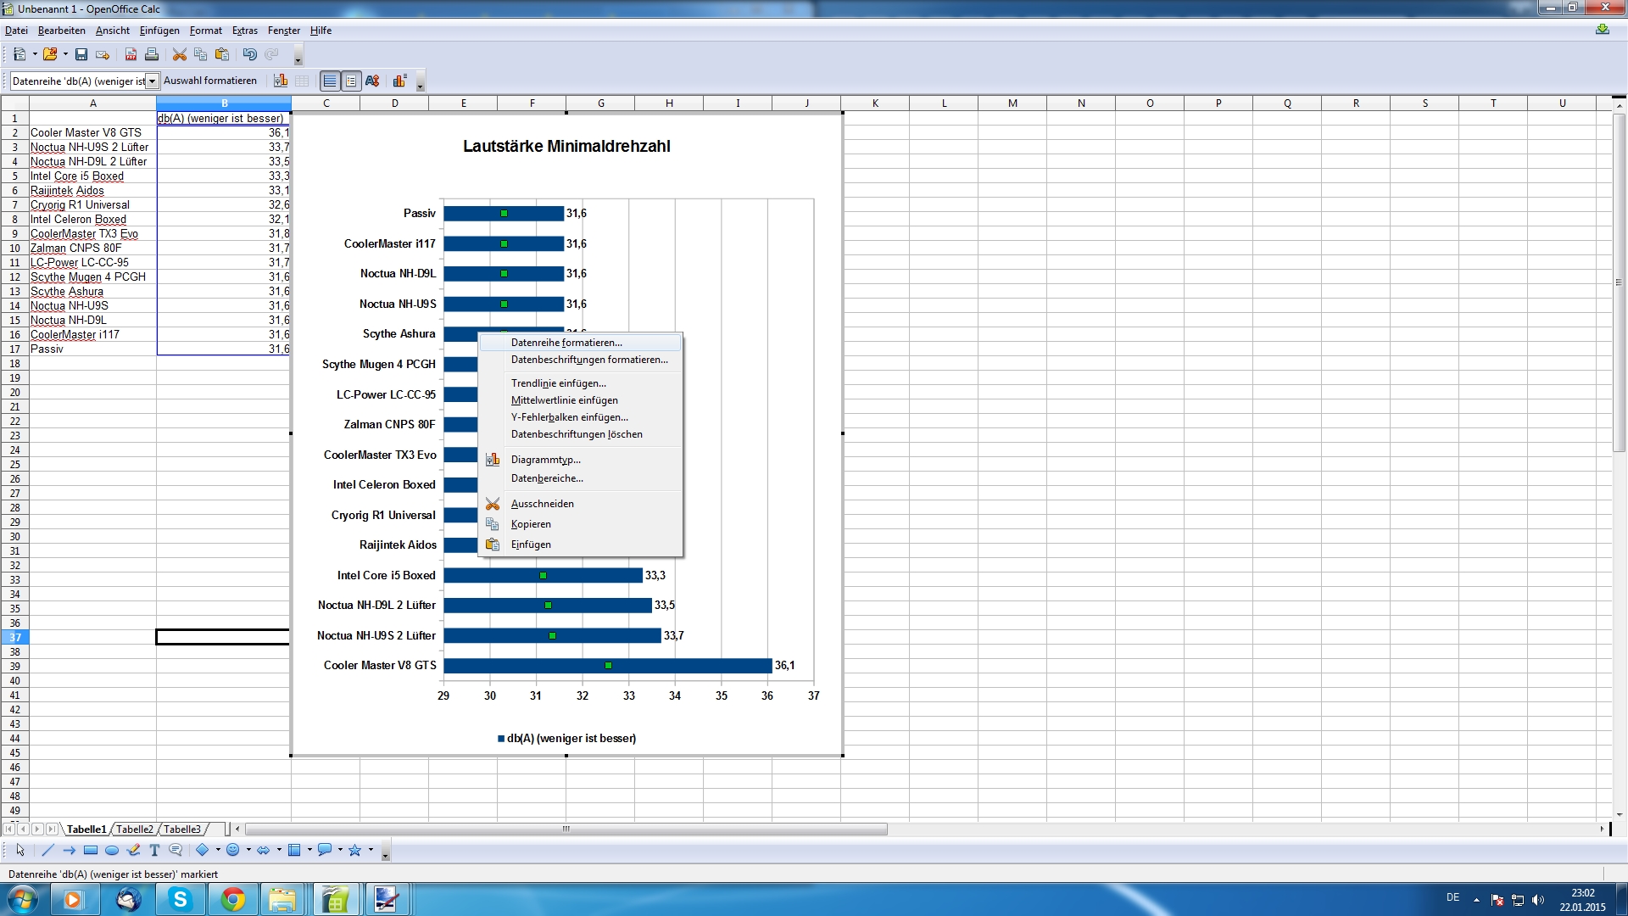Open the chart formatting toolbar overflow arrow
1628x916 pixels.
[420, 84]
